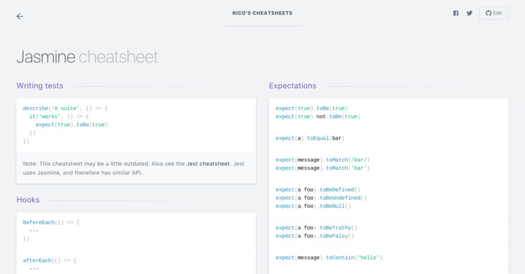Click the Hooks section heading
The width and height of the screenshot is (525, 274).
pyautogui.click(x=28, y=200)
